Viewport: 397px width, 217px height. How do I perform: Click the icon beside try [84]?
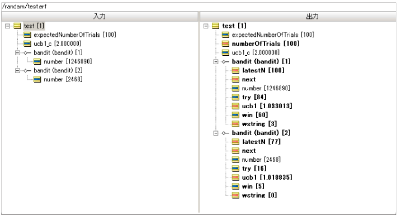[235, 97]
